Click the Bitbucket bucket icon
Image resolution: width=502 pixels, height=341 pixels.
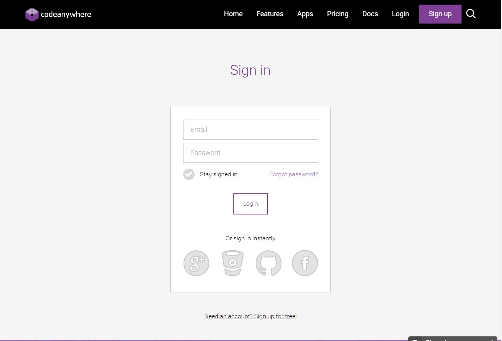coord(232,263)
